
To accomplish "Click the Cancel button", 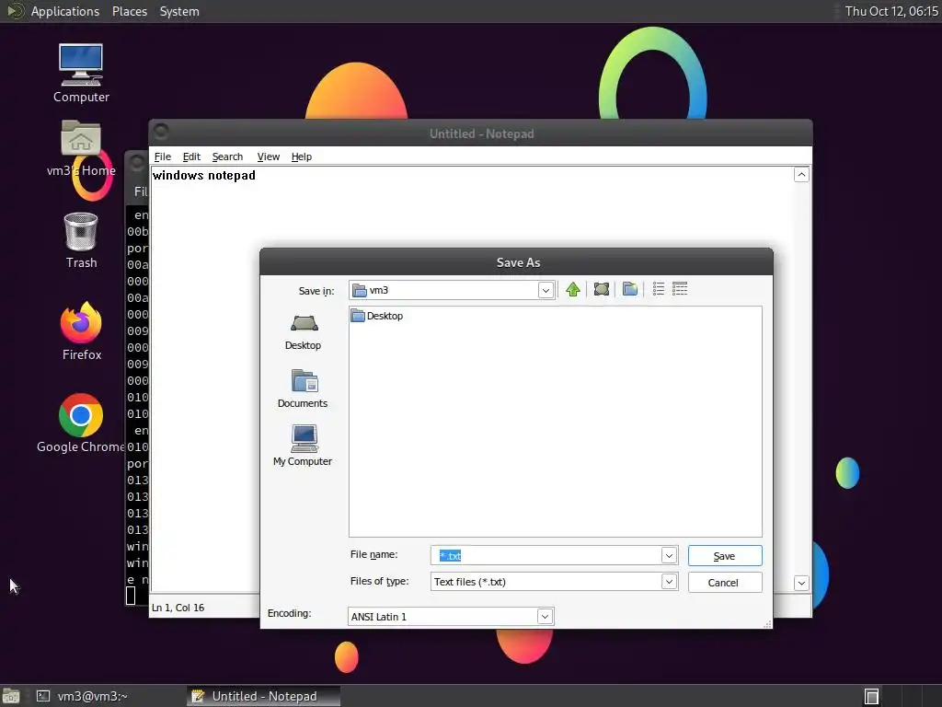I will [725, 582].
